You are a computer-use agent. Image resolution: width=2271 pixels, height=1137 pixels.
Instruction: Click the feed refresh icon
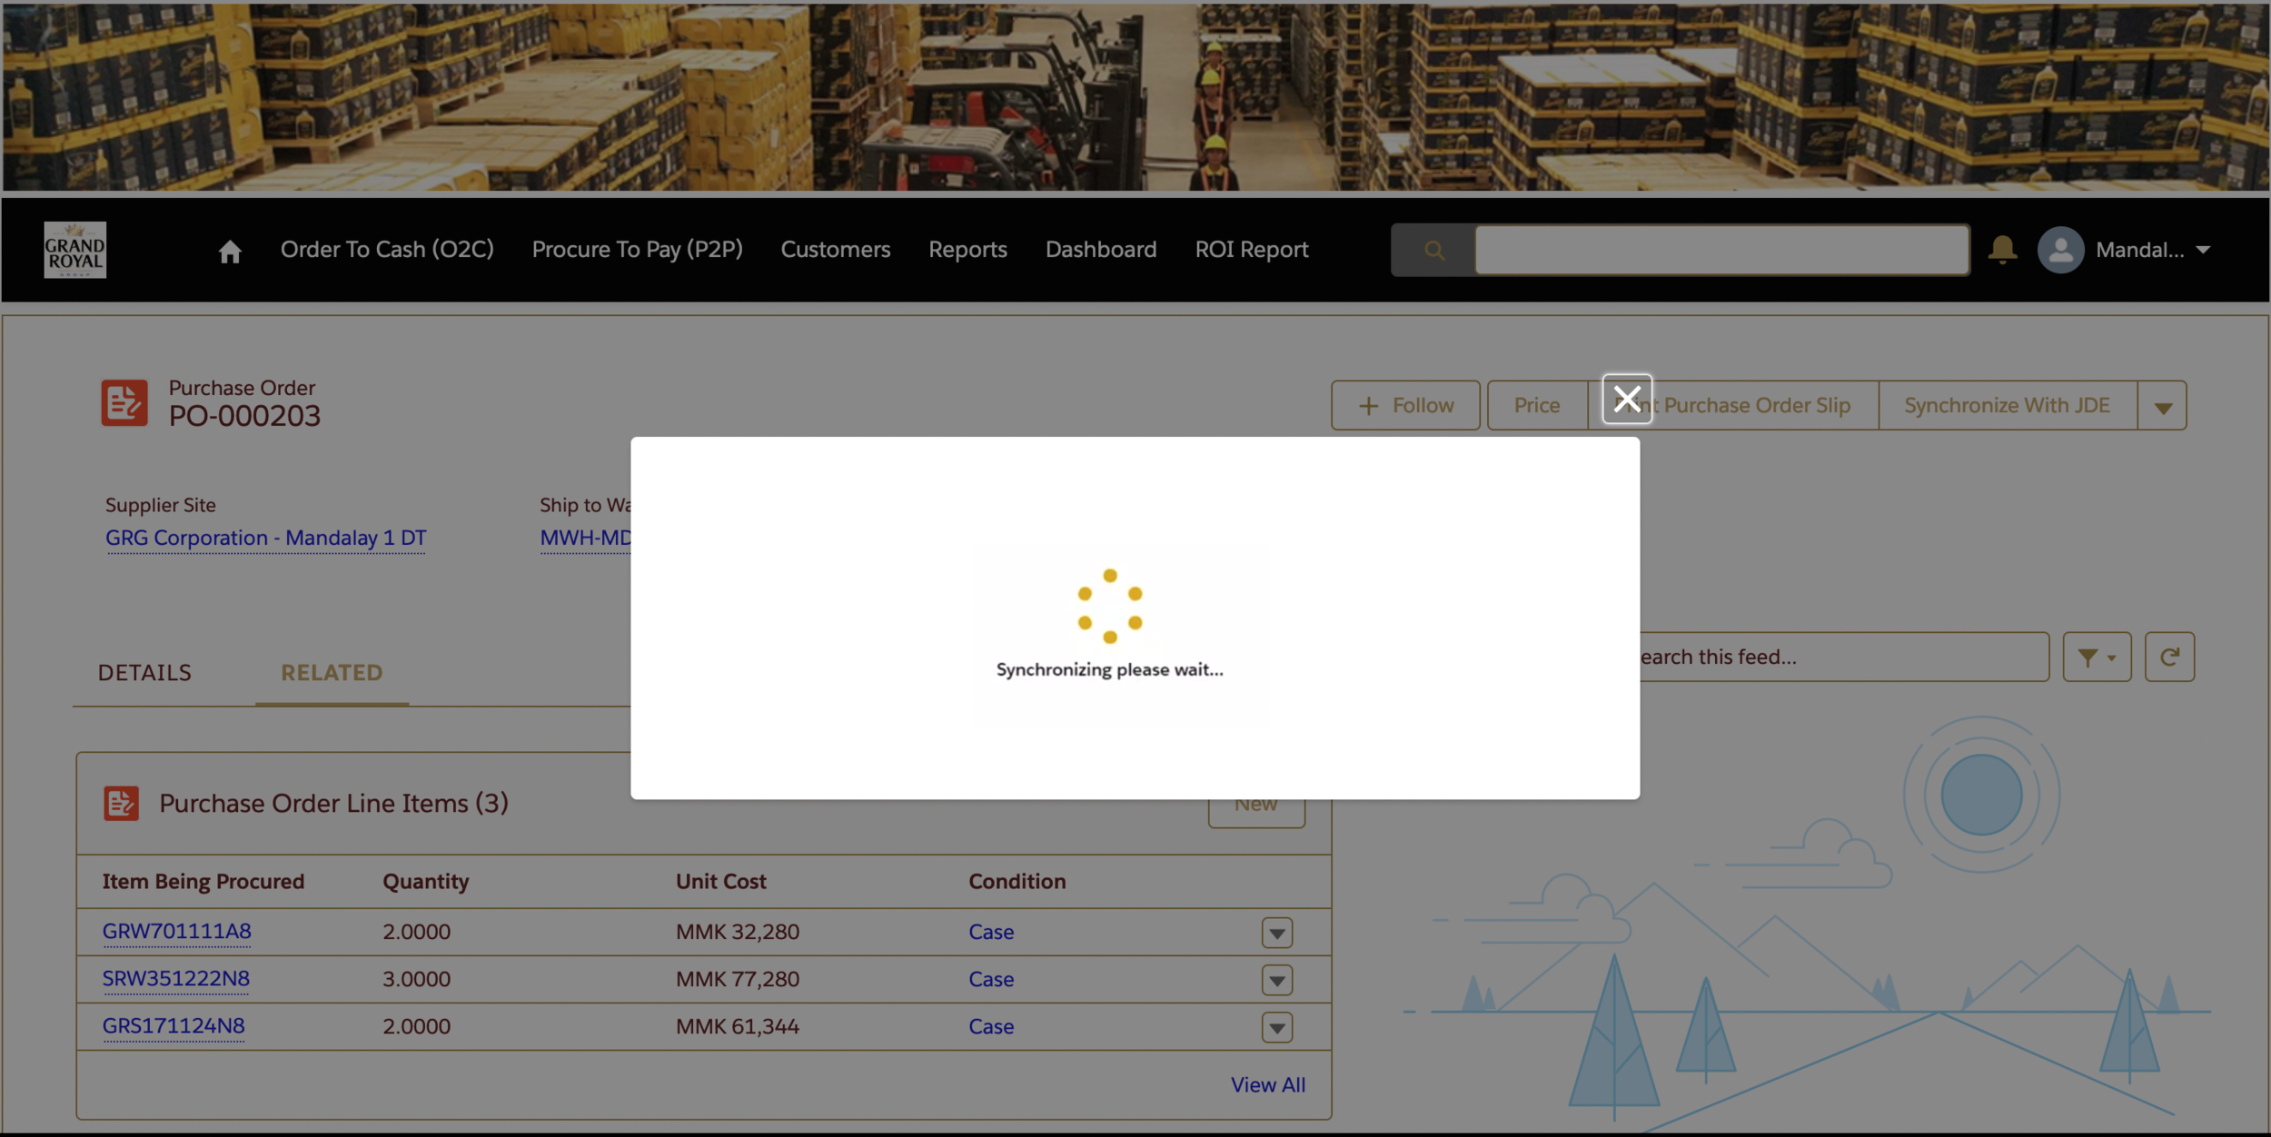(2169, 657)
